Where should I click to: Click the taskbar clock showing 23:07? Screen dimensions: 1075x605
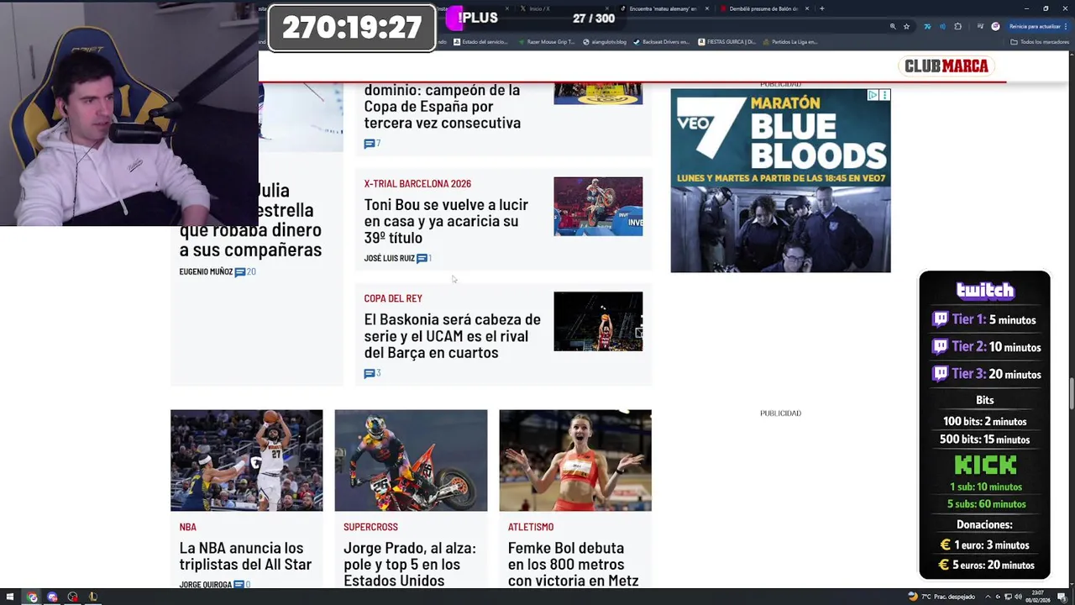(x=1038, y=597)
